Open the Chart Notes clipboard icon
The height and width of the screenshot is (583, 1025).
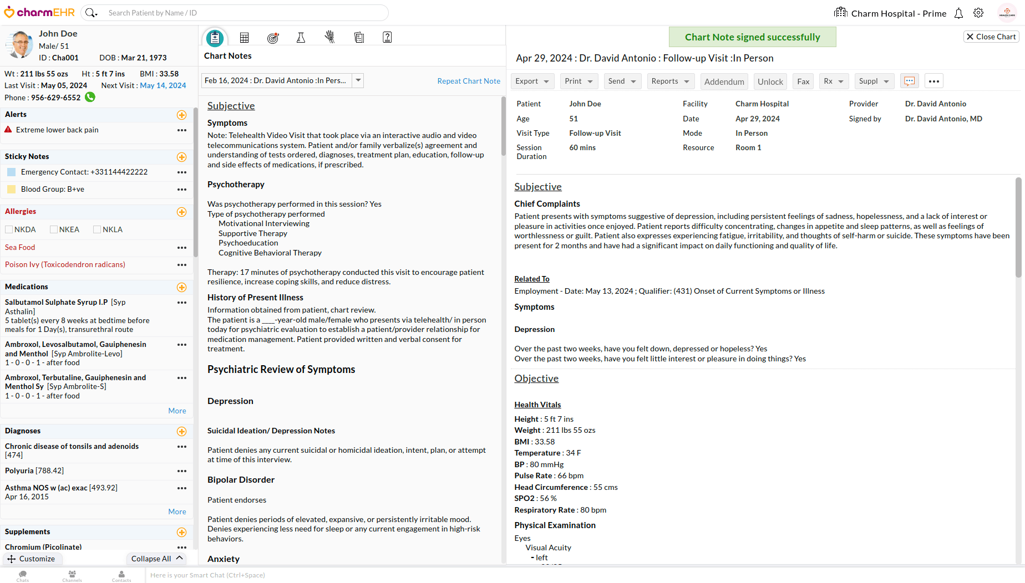pos(215,38)
